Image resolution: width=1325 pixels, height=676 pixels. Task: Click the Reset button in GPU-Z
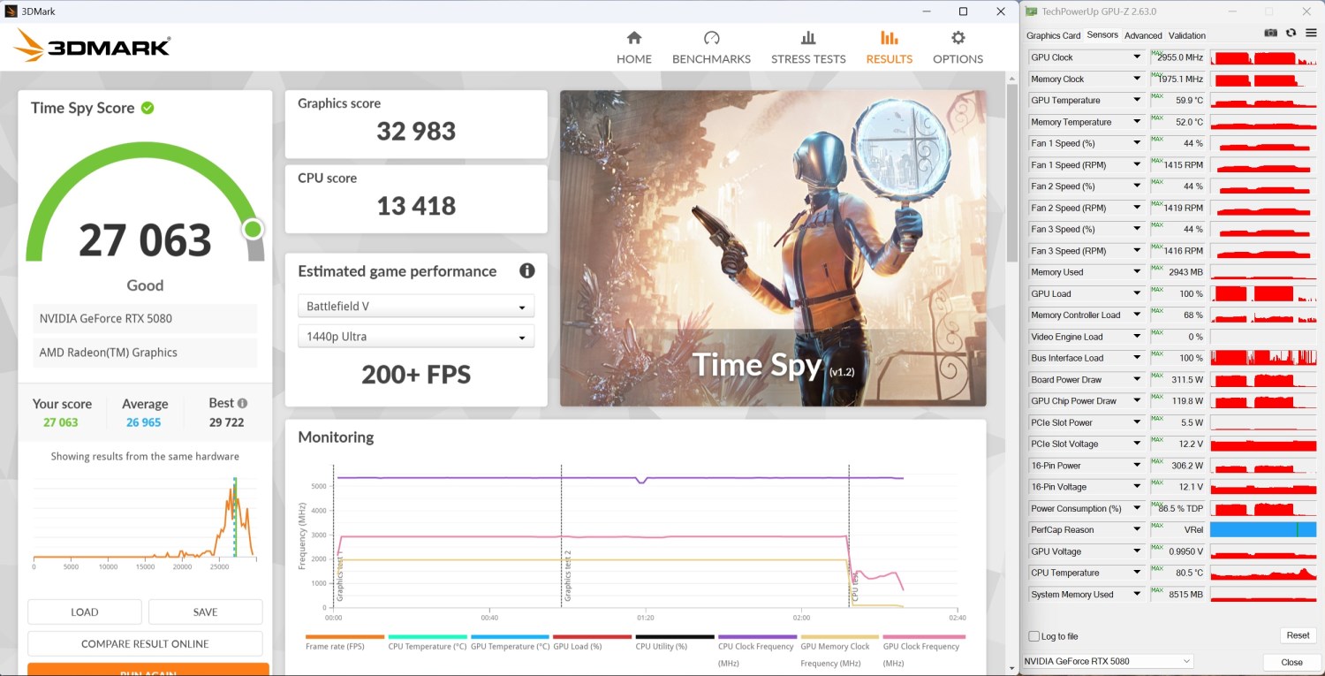coord(1298,635)
